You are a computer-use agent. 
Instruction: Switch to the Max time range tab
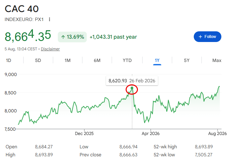(217, 60)
